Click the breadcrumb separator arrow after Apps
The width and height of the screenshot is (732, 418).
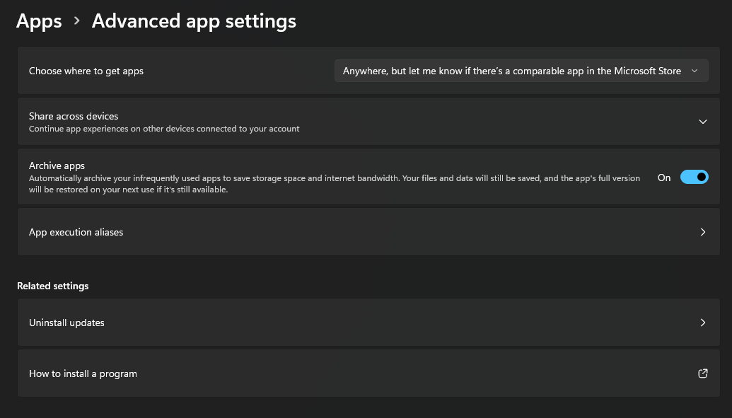pos(77,21)
